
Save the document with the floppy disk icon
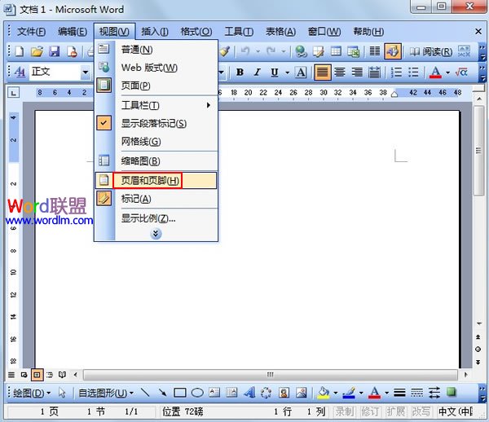point(55,51)
